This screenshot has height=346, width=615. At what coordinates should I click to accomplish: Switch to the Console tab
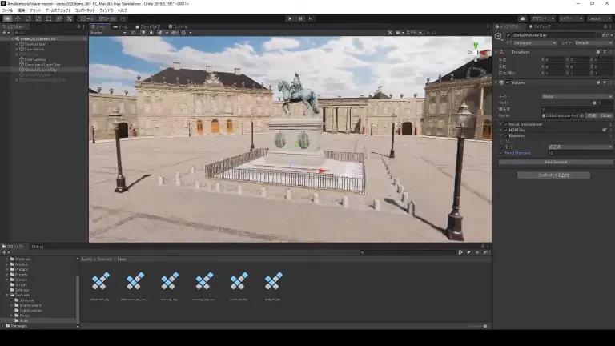[178, 26]
